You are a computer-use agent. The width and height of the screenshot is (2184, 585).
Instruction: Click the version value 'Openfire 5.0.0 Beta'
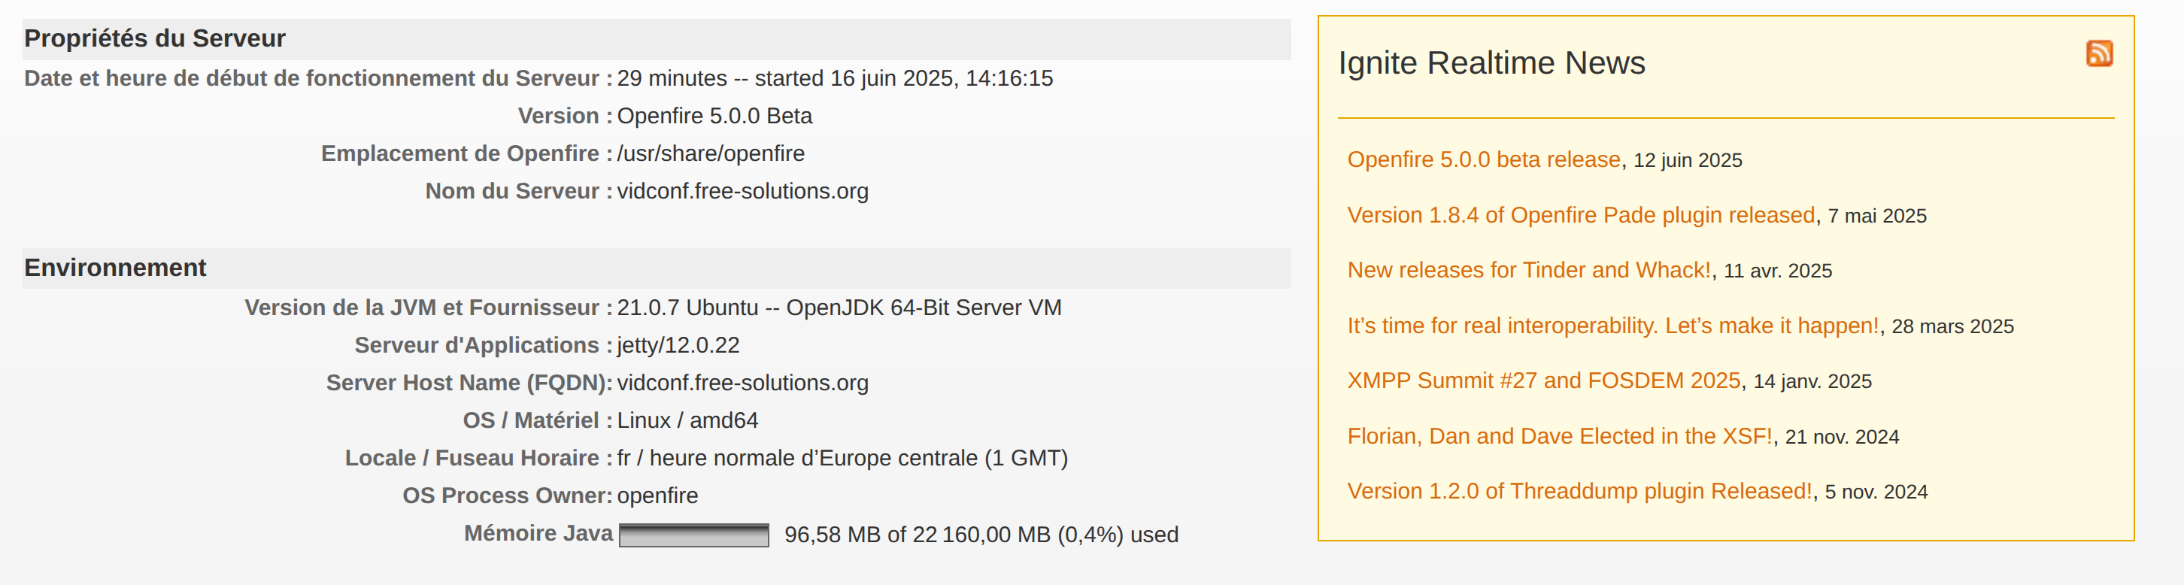coord(714,116)
